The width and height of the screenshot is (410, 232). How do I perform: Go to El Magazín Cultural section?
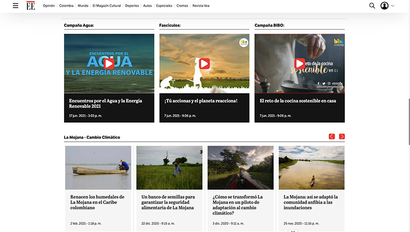tap(107, 6)
